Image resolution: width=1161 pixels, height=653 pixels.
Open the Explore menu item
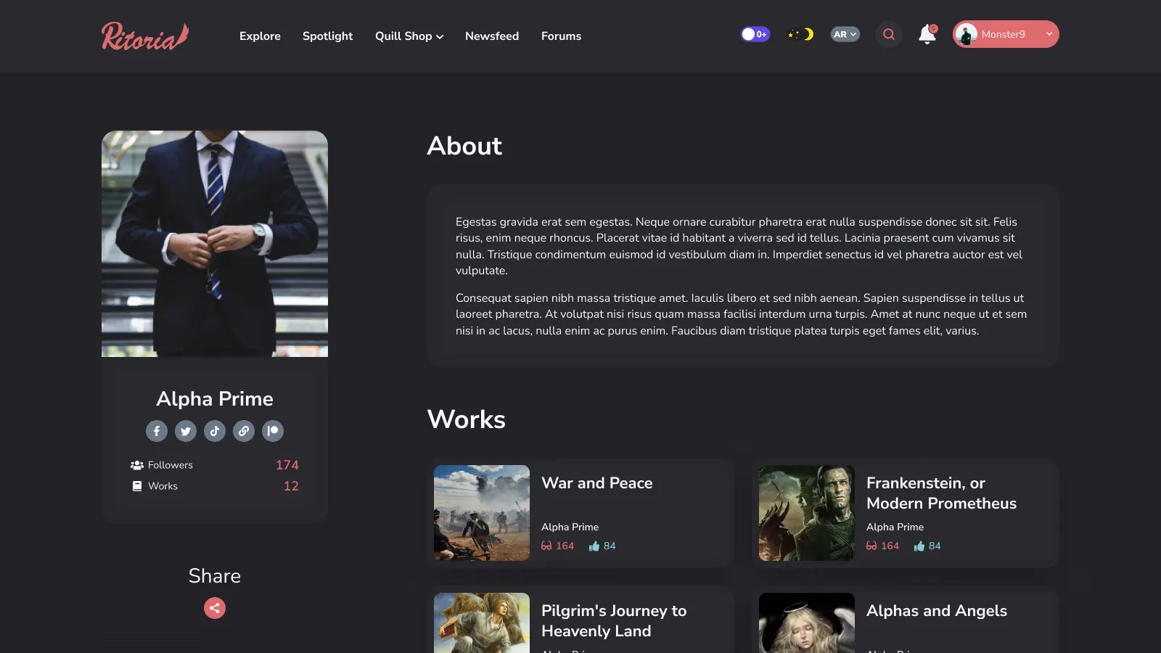click(x=260, y=36)
